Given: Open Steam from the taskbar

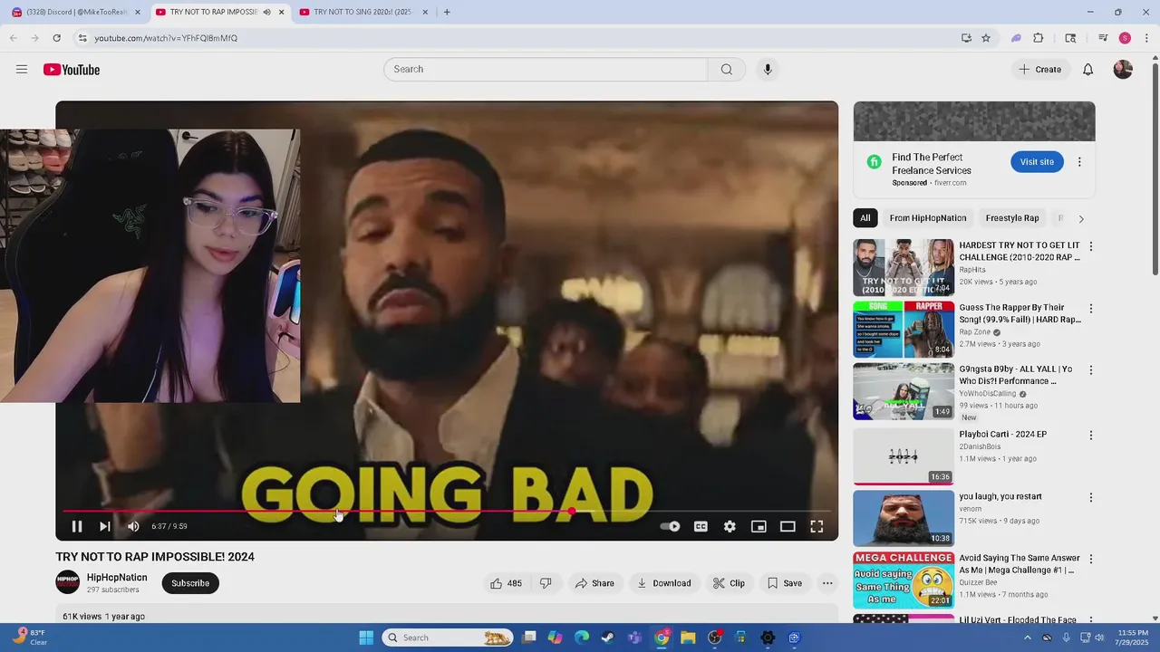Looking at the screenshot, I should pos(608,638).
